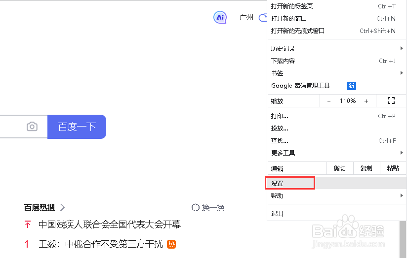This screenshot has width=407, height=258.
Task: Open 下载内容 from the menu
Action: click(337, 61)
